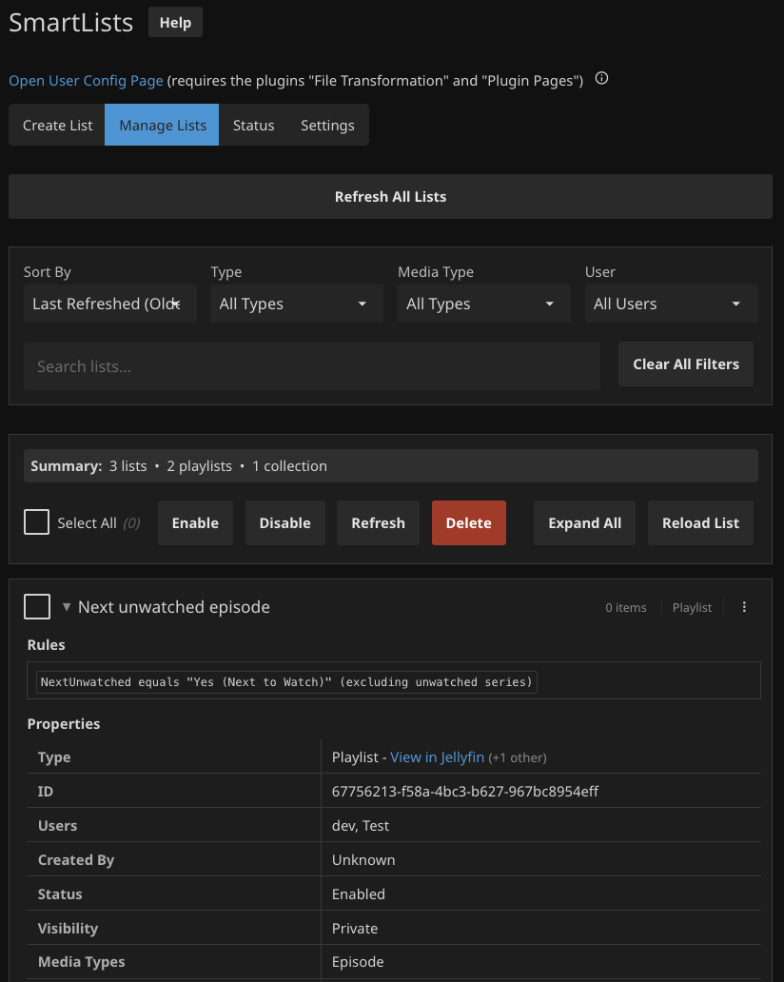Click the '(+1 other)' text
This screenshot has height=982, width=784.
pyautogui.click(x=518, y=757)
